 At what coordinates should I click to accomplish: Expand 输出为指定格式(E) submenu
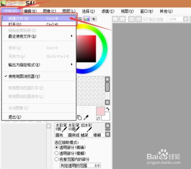coord(39,65)
